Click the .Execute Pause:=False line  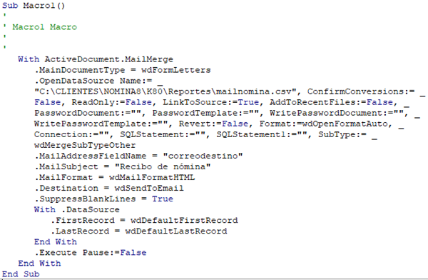point(91,252)
